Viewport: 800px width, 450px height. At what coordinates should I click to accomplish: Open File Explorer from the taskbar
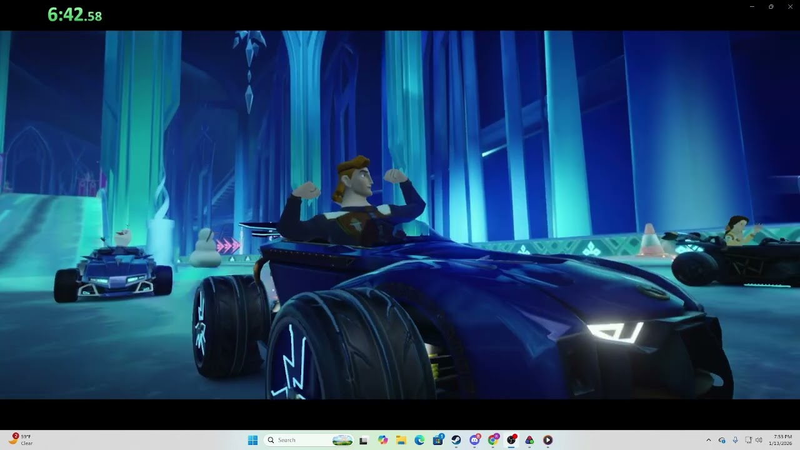401,440
